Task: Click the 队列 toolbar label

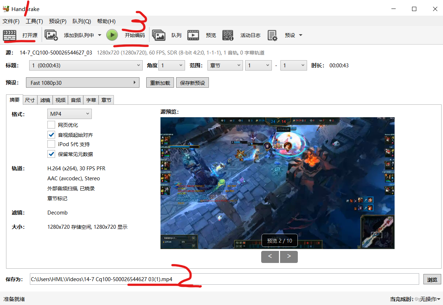Action: coord(176,35)
